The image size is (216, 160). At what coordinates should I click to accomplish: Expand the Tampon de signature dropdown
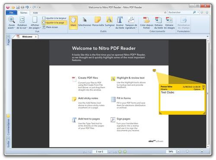136,28
